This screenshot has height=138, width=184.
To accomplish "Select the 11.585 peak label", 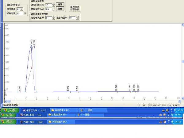I will tap(130, 88).
